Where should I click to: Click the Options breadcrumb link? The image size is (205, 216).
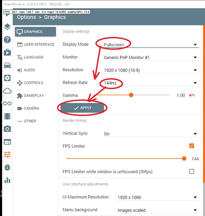coord(26,17)
